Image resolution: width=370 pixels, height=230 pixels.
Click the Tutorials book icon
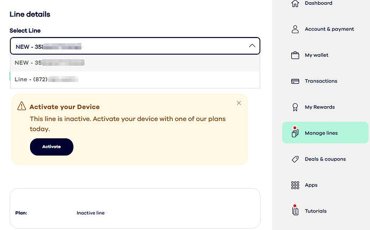(295, 211)
